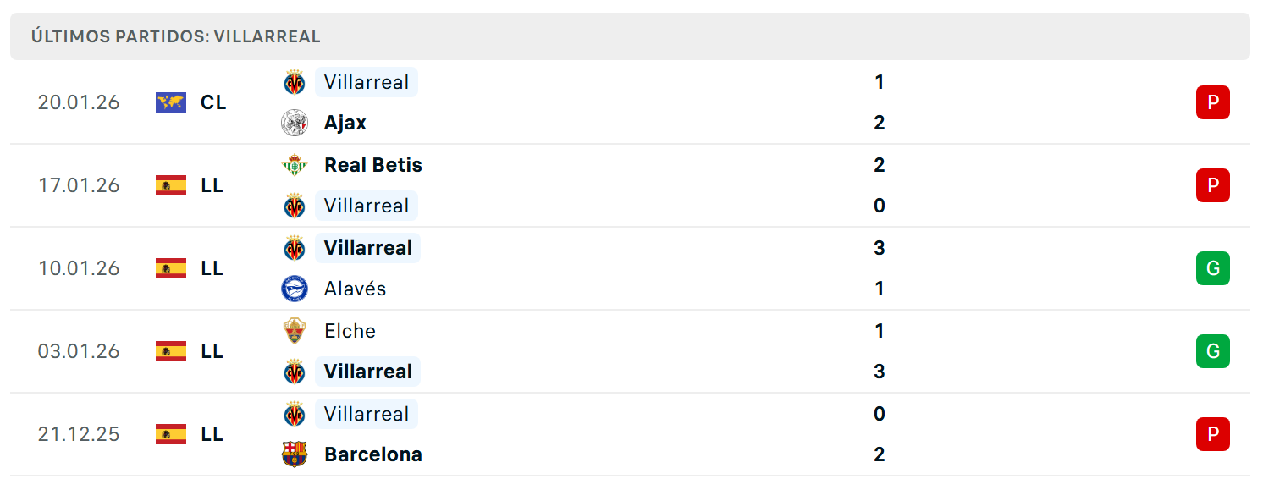The image size is (1263, 490).
Task: Click the Ajax club crest icon
Action: (x=295, y=123)
